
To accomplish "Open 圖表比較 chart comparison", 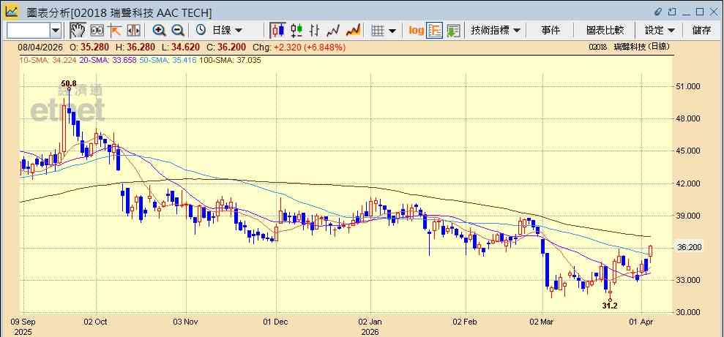I will pyautogui.click(x=605, y=31).
